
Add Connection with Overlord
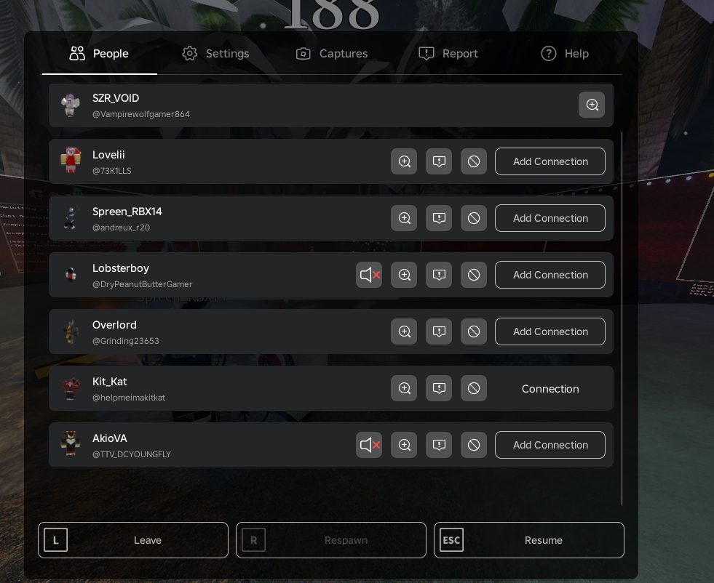pyautogui.click(x=550, y=331)
